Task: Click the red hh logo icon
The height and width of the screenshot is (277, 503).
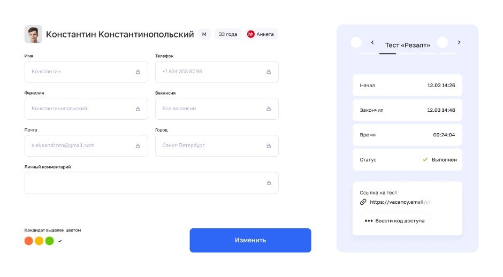Action: pos(250,34)
